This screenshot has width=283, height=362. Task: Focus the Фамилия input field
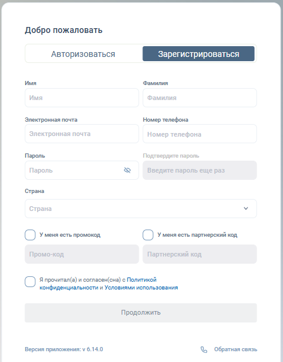200,98
